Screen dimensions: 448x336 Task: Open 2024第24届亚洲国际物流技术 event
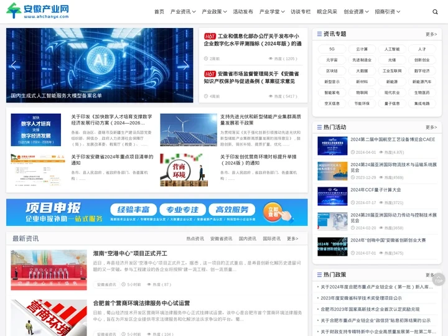click(x=393, y=167)
